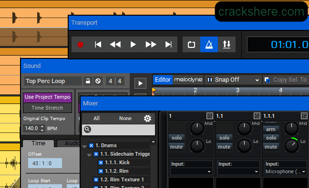Open the melodyne editor
Screen dimensions: 309x188
pos(188,80)
